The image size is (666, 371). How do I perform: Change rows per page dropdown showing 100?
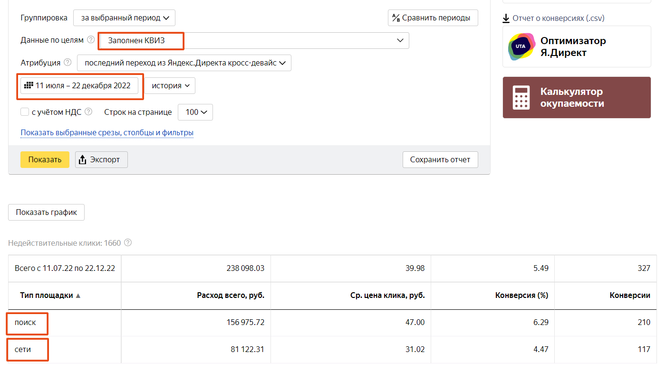195,112
